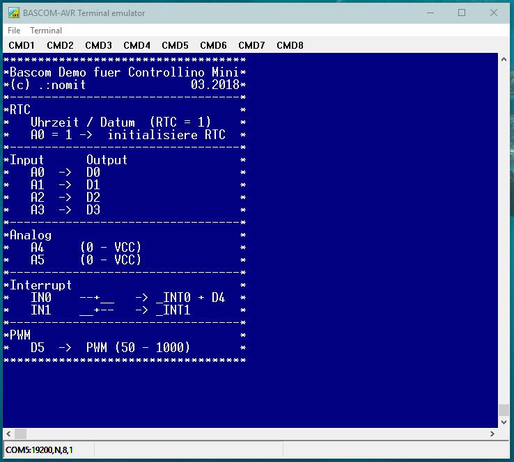Send the CMD3 command

tap(98, 45)
